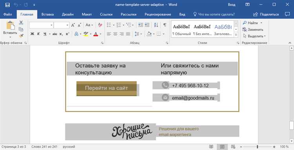294x150 pixels.
Task: Switch to the Макет tab
Action: (87, 14)
